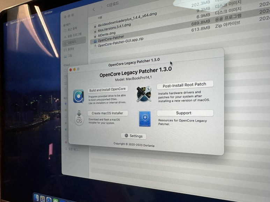Click the 응용 프로그램 icon in Finder sidebar

65,37
